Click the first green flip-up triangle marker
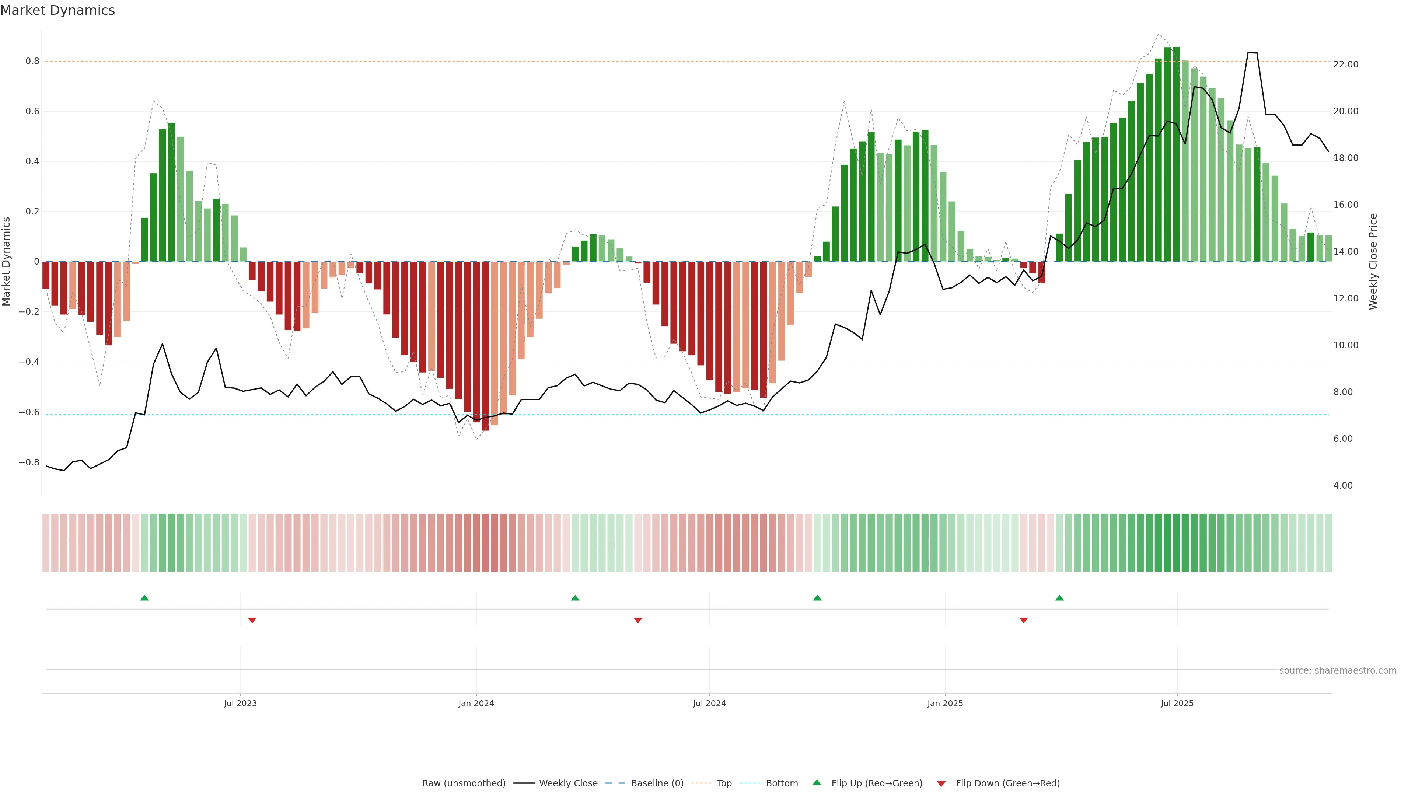Viewport: 1415px width, 796px height. point(144,598)
